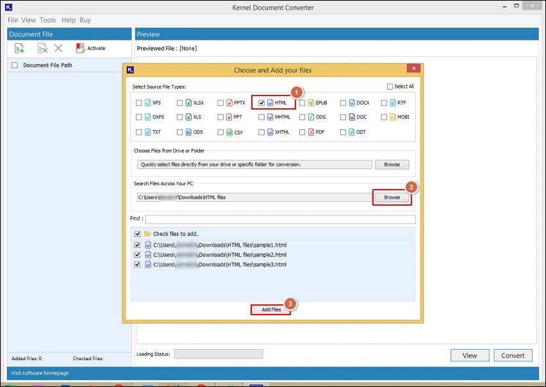The height and width of the screenshot is (387, 546).
Task: Click Browse under Search Files Across Your PC
Action: point(392,197)
